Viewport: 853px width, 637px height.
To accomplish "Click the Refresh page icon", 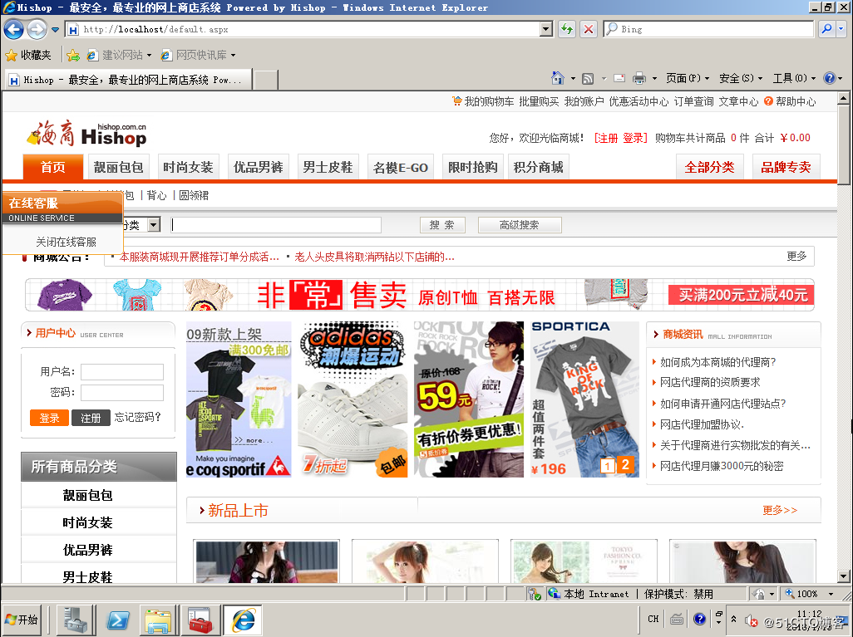I will coord(567,29).
